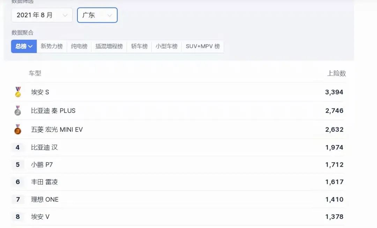Screen dimensions: 377x228
Task: Click rank badge 4 for 比亚迪 汉
Action: [17, 147]
